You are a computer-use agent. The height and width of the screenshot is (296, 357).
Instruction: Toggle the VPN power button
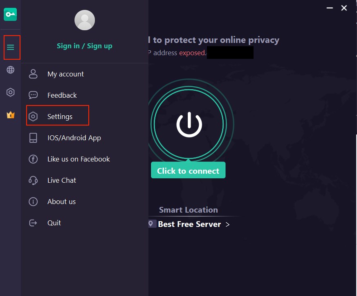[x=189, y=124]
